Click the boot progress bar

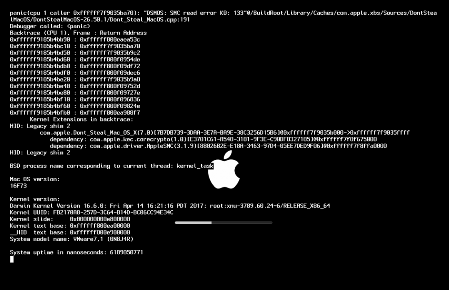(223, 222)
